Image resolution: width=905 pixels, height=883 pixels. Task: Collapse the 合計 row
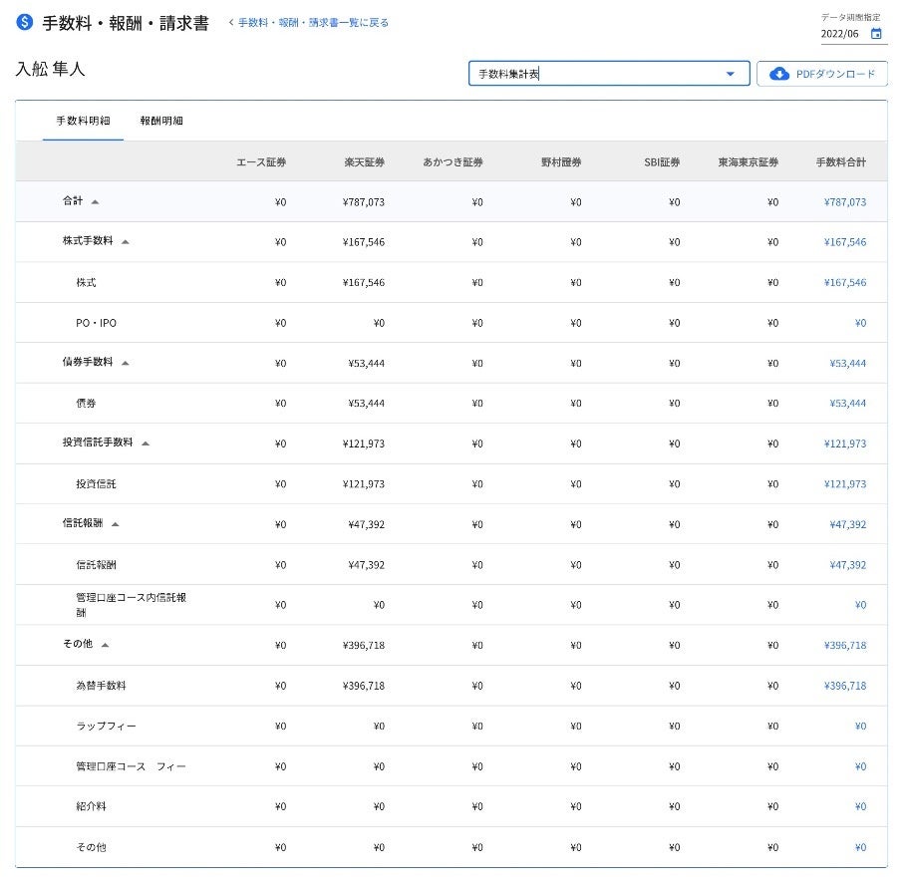pyautogui.click(x=96, y=202)
